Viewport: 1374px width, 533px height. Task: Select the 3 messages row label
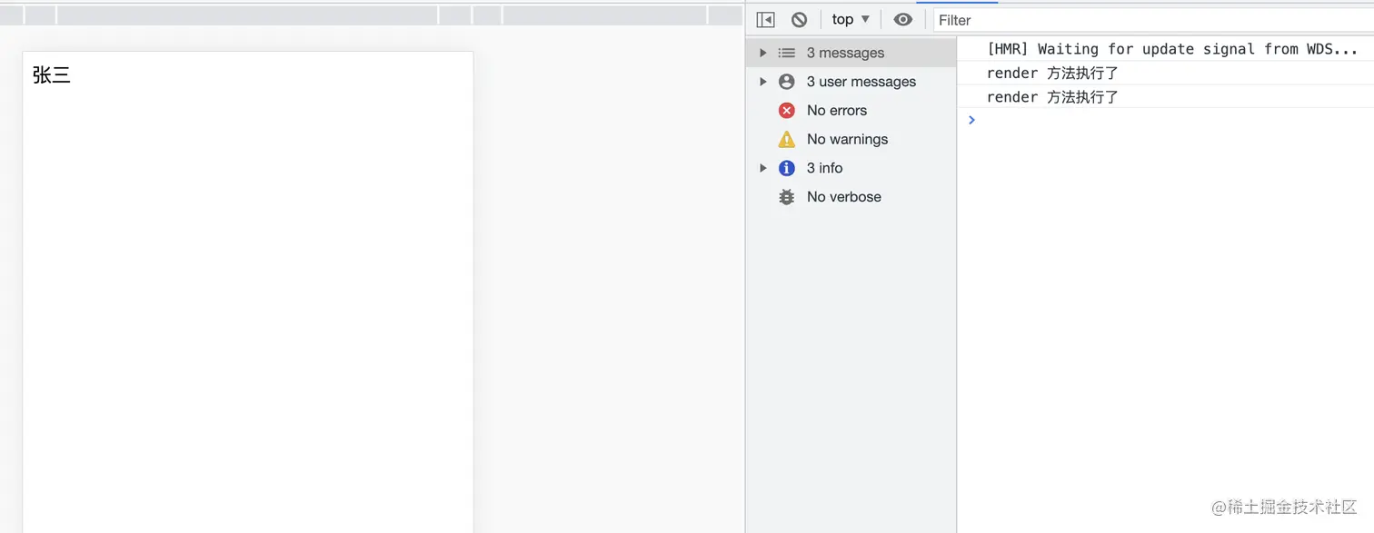coord(845,53)
